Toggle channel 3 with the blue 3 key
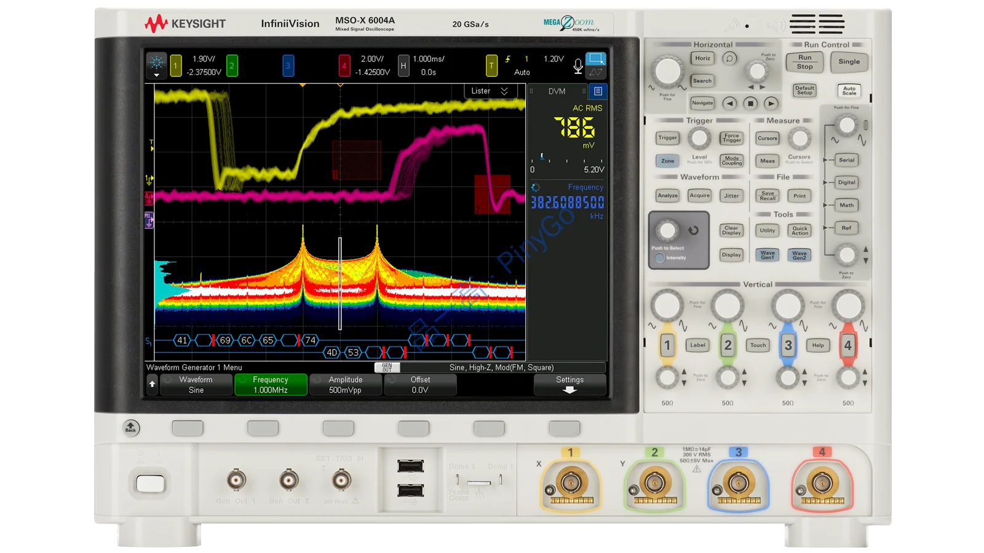Screen dimensions: 984x553 click(x=788, y=345)
